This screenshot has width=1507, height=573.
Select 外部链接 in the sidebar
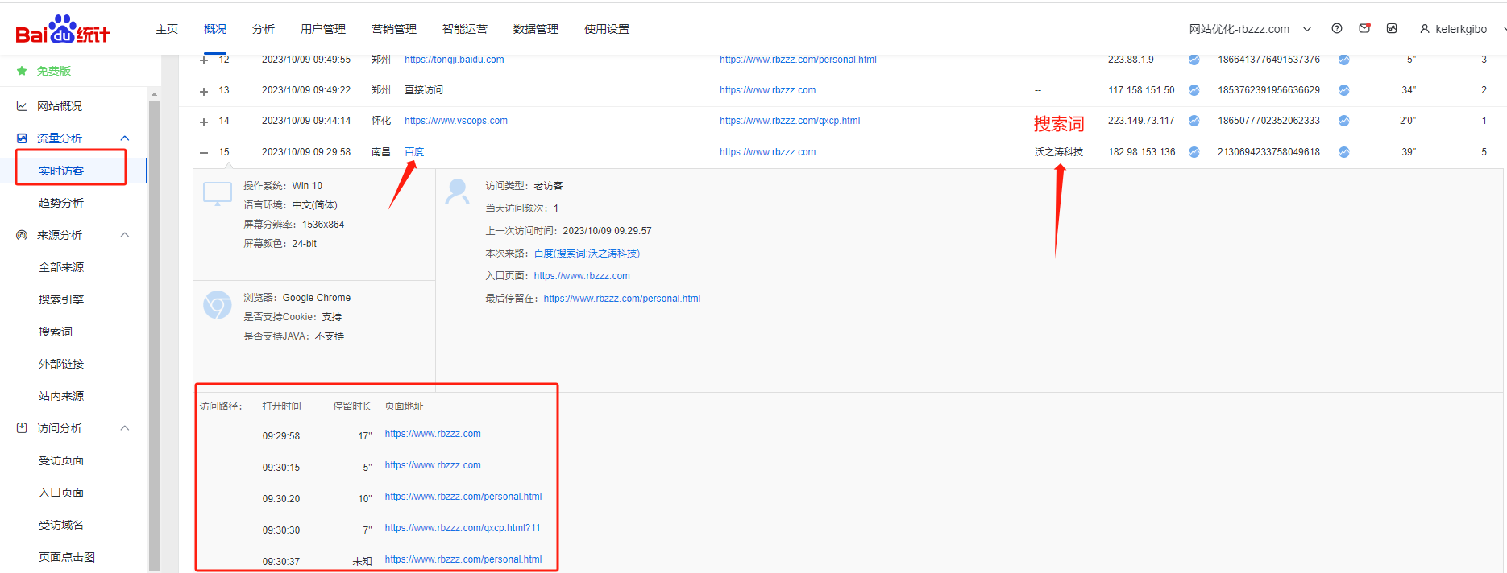(x=61, y=364)
